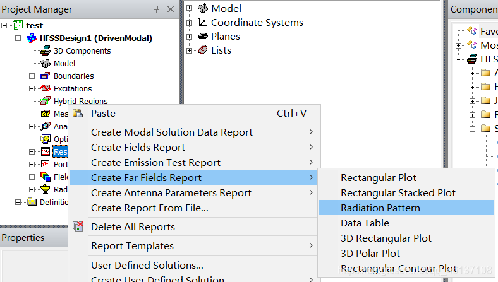
Task: Expand the Coordinate Systems node
Action: [190, 23]
